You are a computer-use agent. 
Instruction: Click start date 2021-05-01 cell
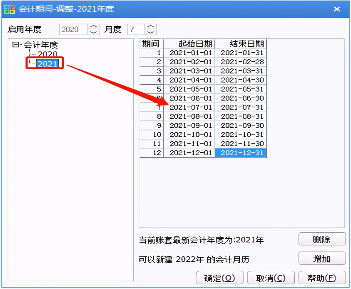[x=189, y=89]
